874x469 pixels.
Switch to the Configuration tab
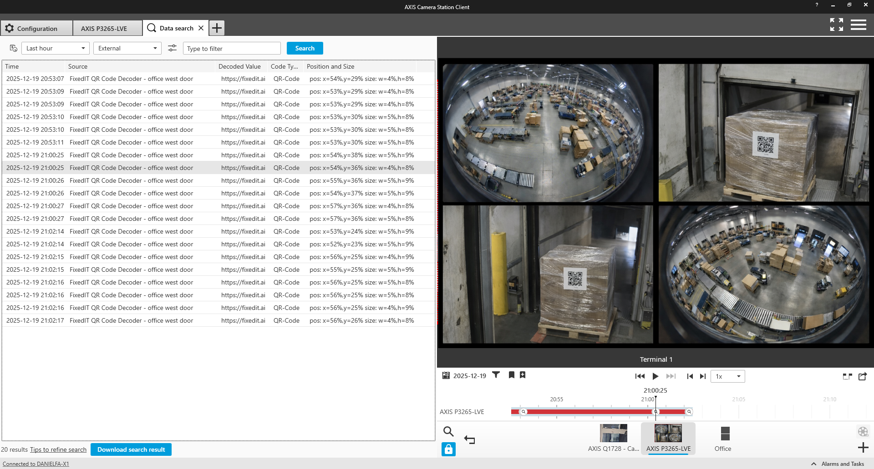pos(36,28)
